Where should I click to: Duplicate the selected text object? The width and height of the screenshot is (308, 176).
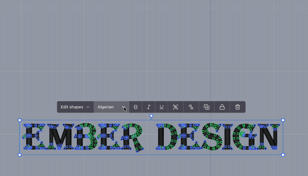pos(207,107)
